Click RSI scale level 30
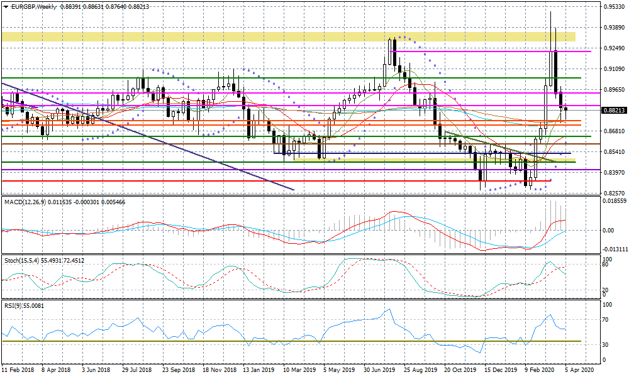The height and width of the screenshot is (377, 629). pyautogui.click(x=606, y=344)
